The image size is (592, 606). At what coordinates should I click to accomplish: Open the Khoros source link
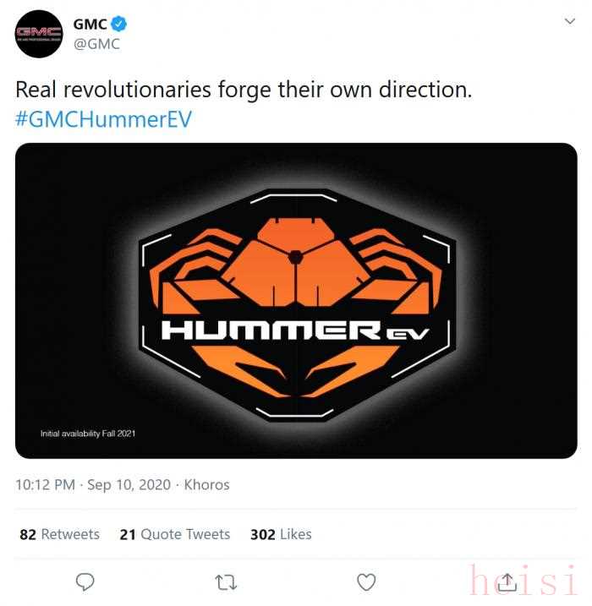point(206,484)
